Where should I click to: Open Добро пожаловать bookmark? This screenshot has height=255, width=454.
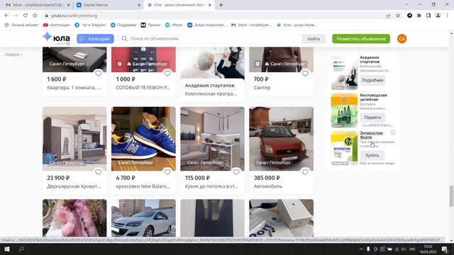pyautogui.click(x=206, y=25)
